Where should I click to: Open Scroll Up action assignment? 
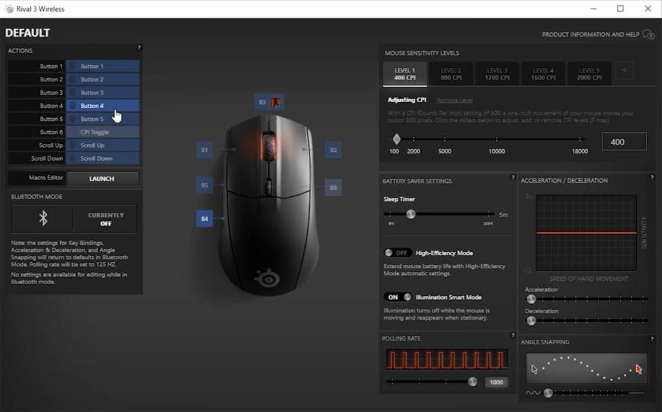point(103,145)
